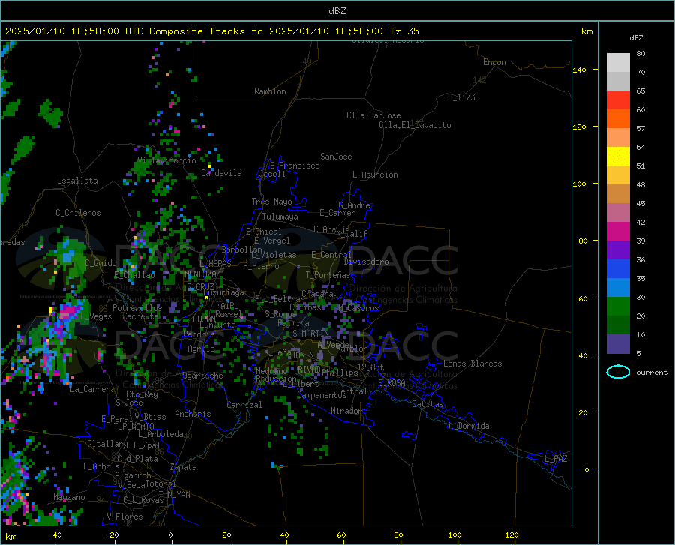Click the 'TUNUYAN' place label
675x545 pixels.
click(174, 495)
